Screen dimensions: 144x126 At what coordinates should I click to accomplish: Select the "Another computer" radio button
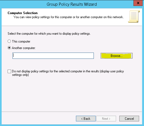point(9,48)
